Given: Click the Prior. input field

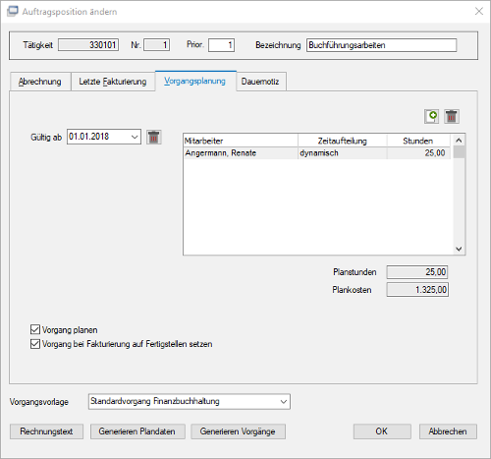Looking at the screenshot, I should coord(221,45).
